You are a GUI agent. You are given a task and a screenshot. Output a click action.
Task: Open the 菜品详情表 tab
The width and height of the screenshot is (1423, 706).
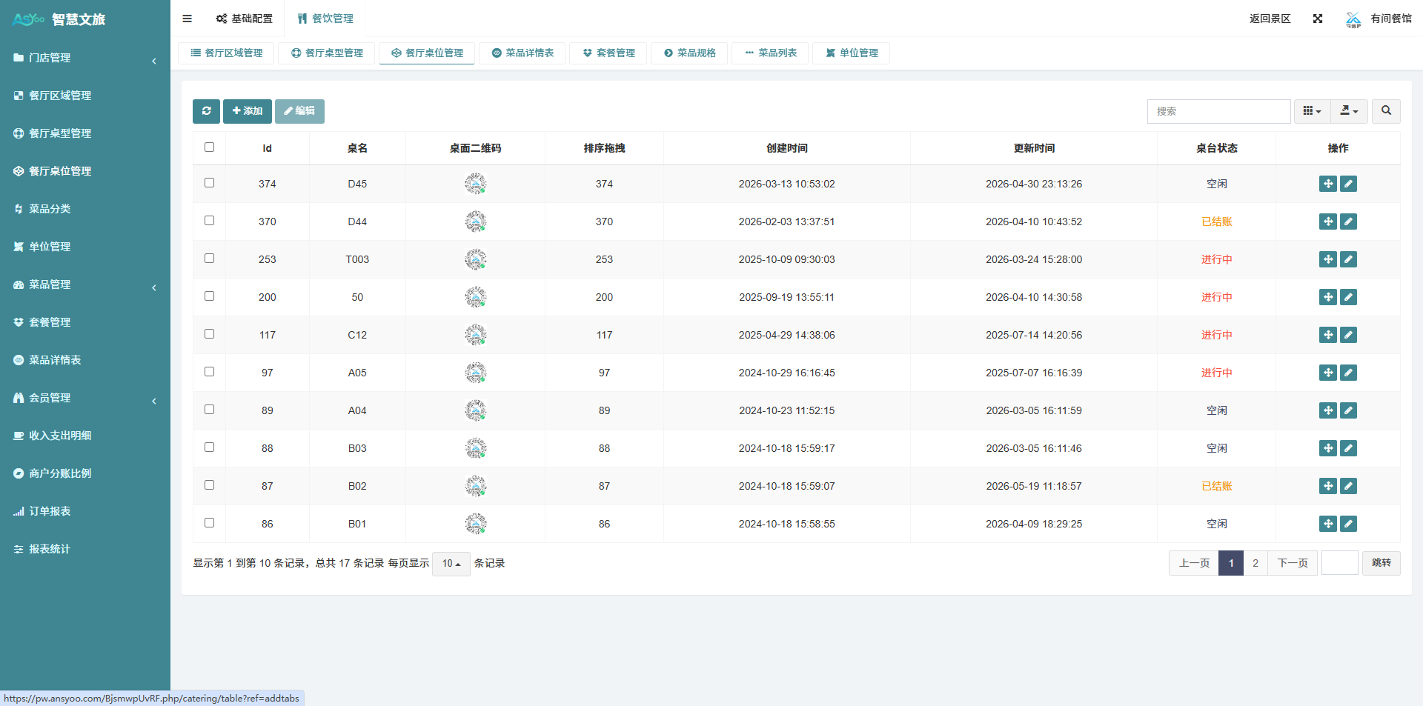point(523,53)
